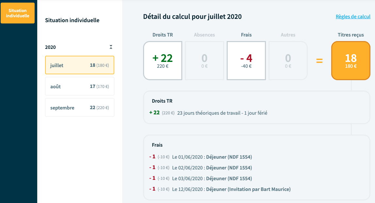Screen dimensions: 375x203
Task: Open the Règles de calcul link
Action: [353, 17]
